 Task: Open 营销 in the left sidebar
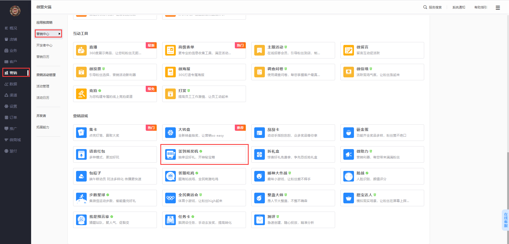[13, 73]
